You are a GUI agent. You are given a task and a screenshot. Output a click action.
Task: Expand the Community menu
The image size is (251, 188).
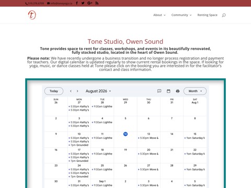(x=181, y=15)
